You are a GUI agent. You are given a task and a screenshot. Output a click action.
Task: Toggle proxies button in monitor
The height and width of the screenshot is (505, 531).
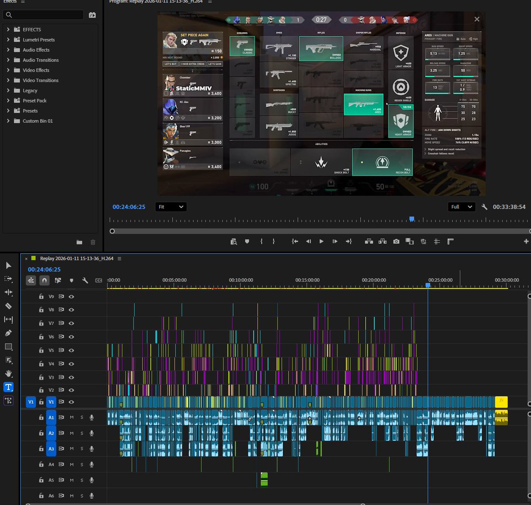[x=423, y=241]
